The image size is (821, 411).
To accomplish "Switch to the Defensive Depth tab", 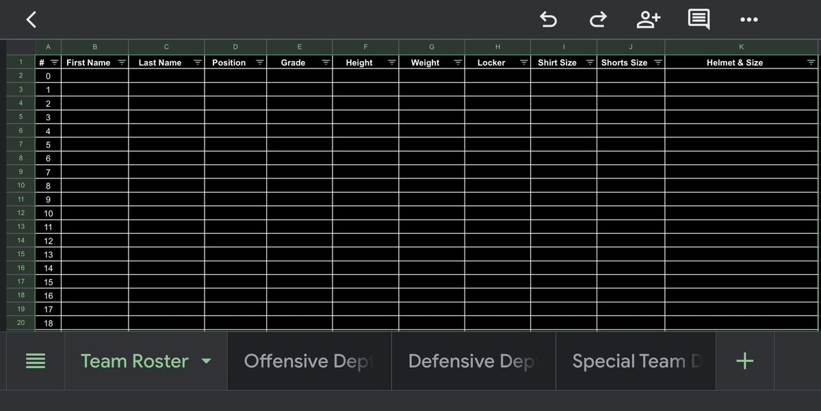I will [x=473, y=361].
